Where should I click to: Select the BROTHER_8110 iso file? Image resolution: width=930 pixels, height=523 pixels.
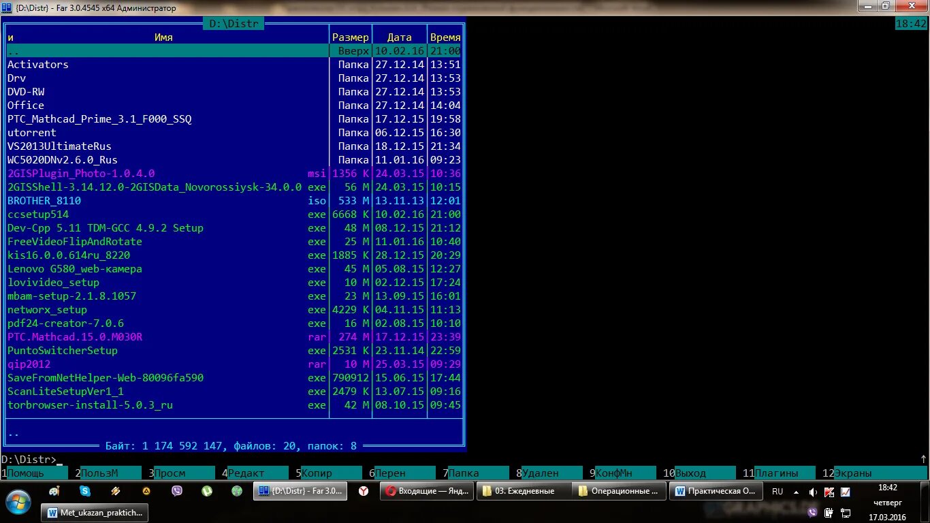234,201
